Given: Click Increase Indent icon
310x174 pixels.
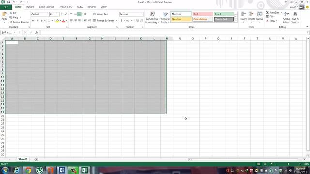Looking at the screenshot, I should (x=89, y=20).
